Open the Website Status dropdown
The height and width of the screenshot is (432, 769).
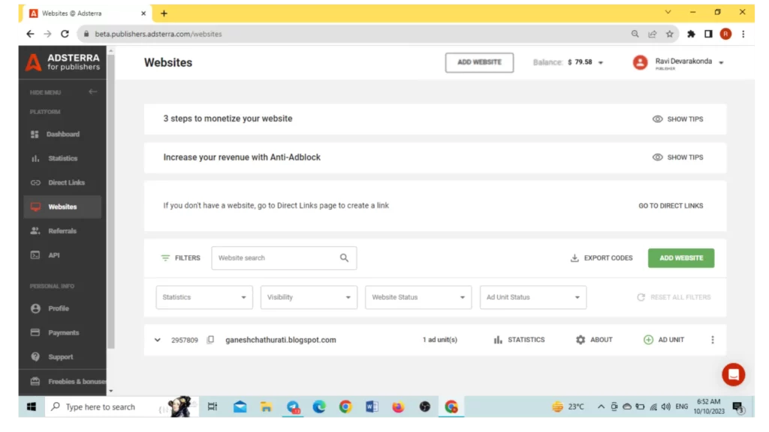418,297
